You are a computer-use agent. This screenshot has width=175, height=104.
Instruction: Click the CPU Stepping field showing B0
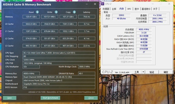pyautogui.click(x=59, y=56)
